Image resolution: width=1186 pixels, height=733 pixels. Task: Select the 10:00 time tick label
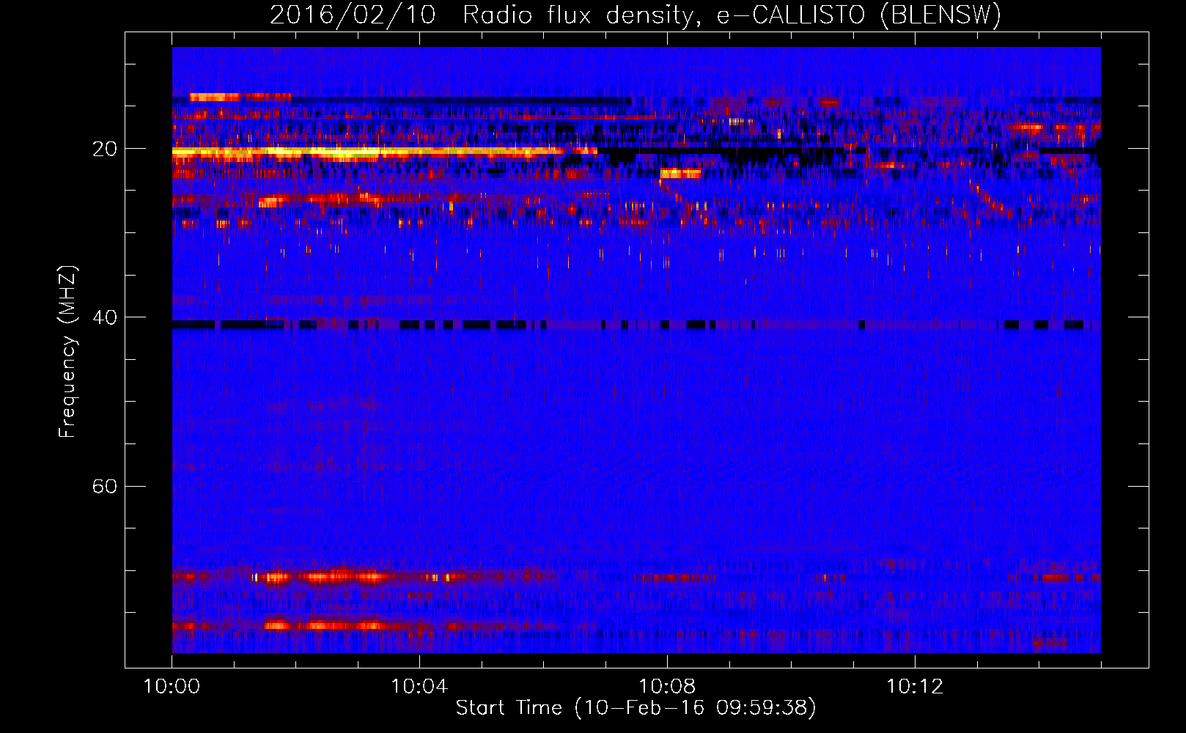[172, 687]
